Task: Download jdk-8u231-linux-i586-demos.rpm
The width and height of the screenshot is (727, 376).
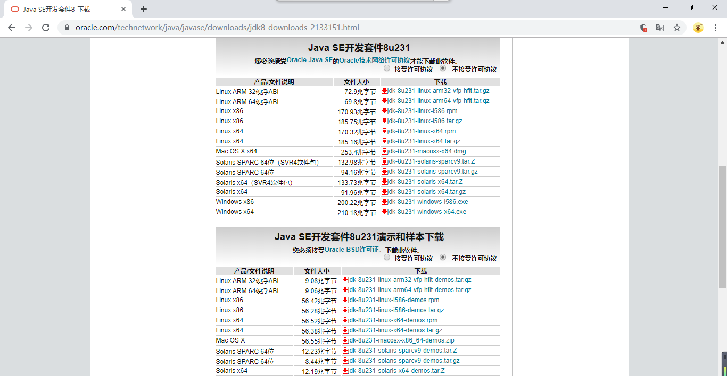Action: 394,300
